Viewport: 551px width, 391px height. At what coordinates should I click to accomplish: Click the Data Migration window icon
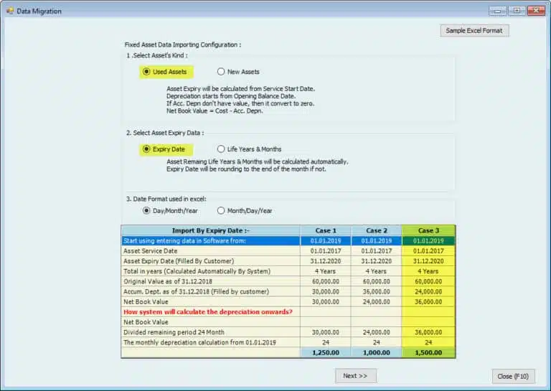[9, 11]
